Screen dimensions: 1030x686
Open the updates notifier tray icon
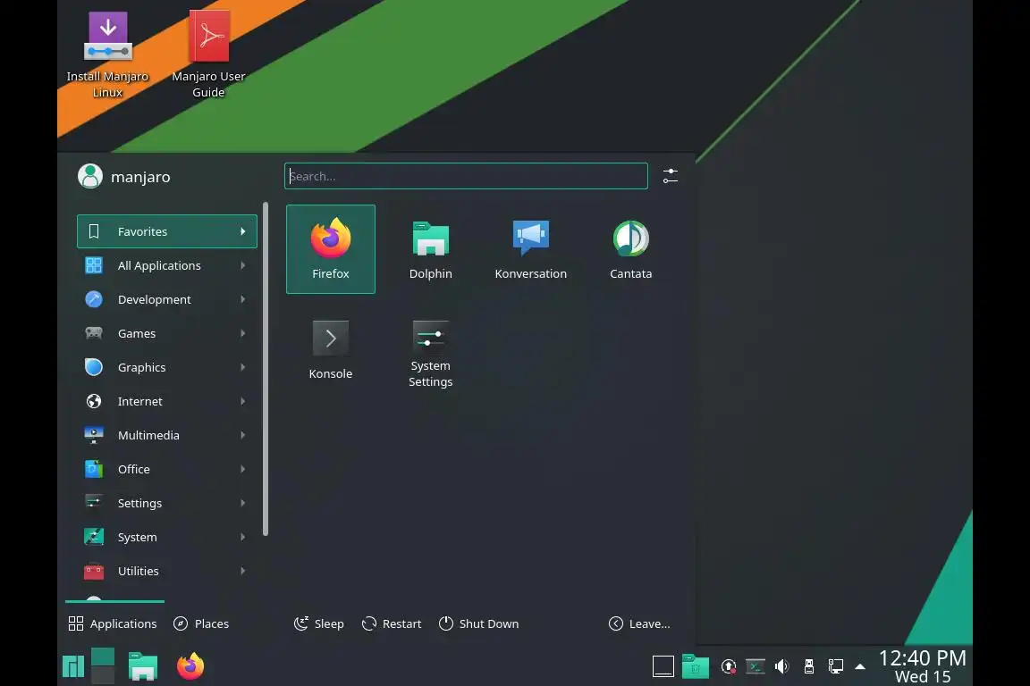(728, 667)
